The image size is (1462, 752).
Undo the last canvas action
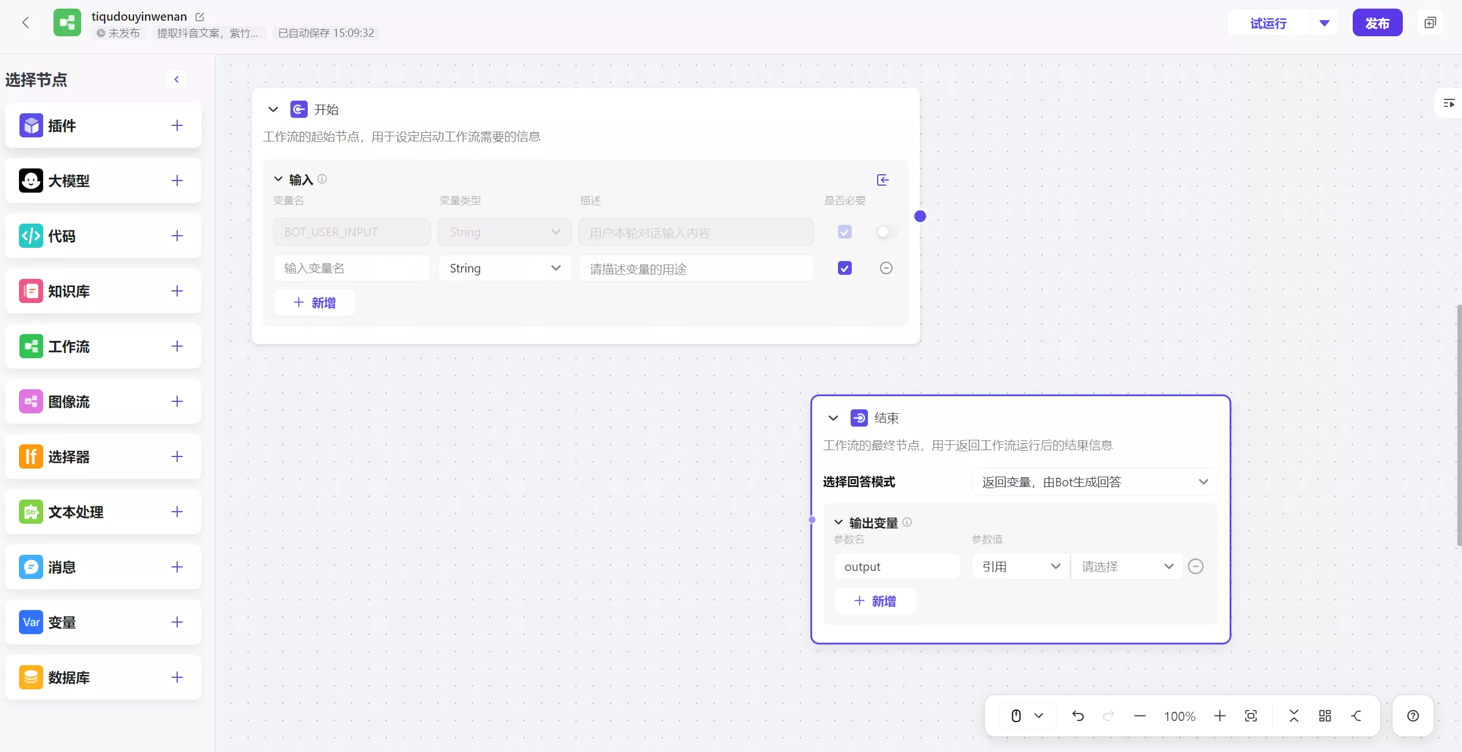click(1078, 716)
